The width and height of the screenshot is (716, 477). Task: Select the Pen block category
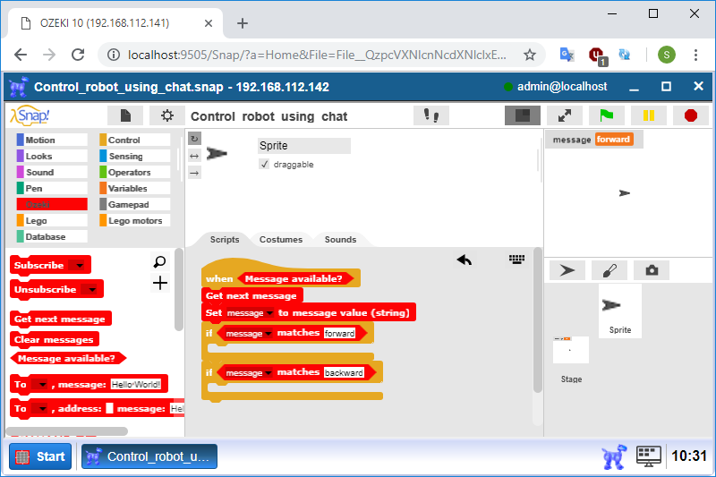tap(52, 188)
